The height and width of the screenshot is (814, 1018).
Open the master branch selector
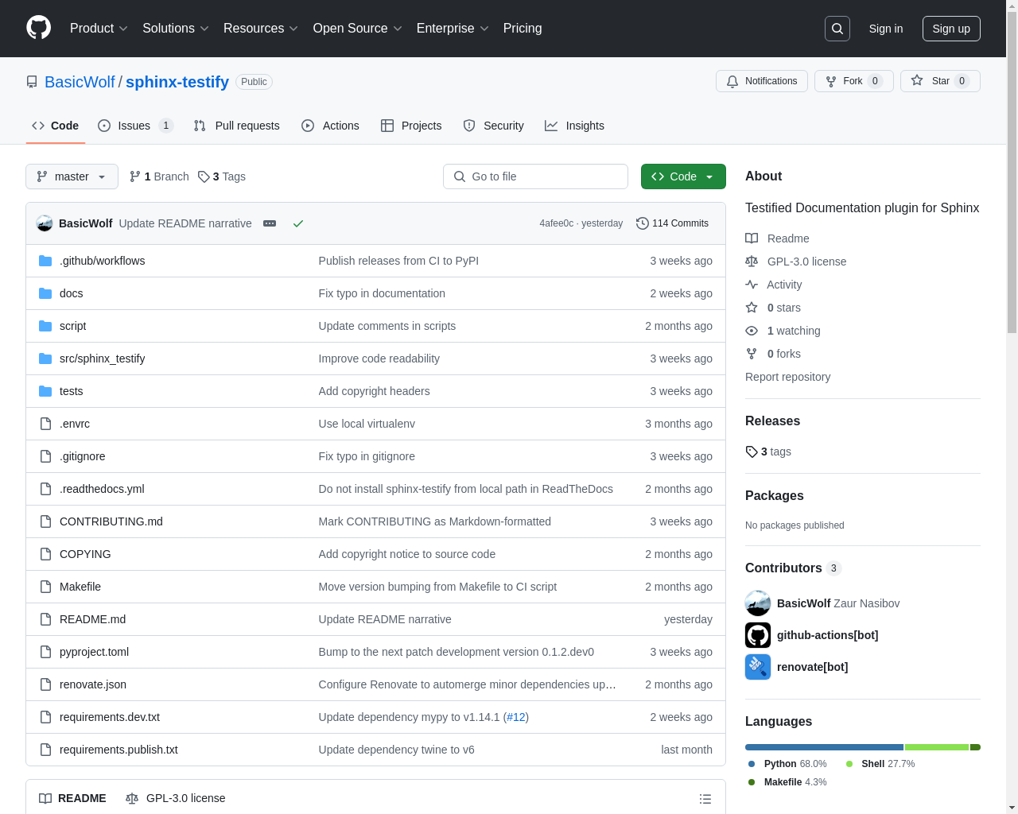(x=72, y=176)
